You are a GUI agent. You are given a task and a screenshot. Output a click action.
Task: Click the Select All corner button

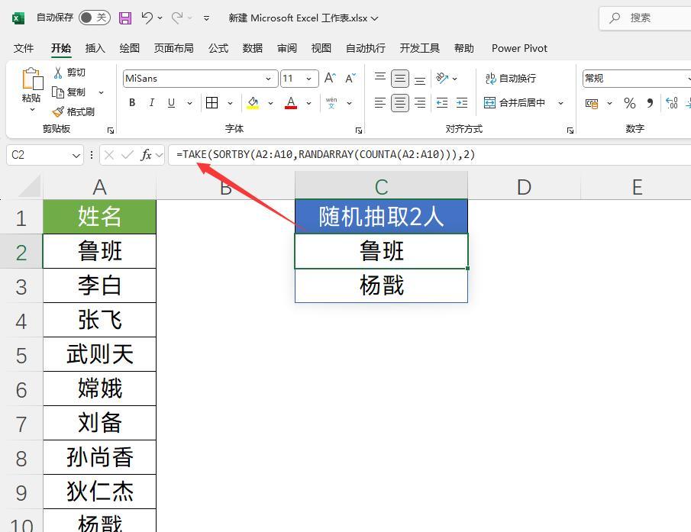[29, 187]
